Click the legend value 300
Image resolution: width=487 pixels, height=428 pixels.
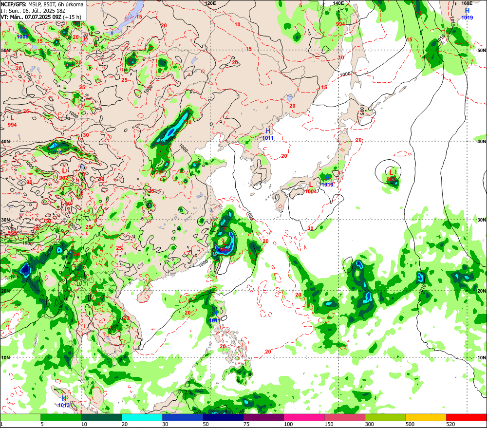[370, 424]
